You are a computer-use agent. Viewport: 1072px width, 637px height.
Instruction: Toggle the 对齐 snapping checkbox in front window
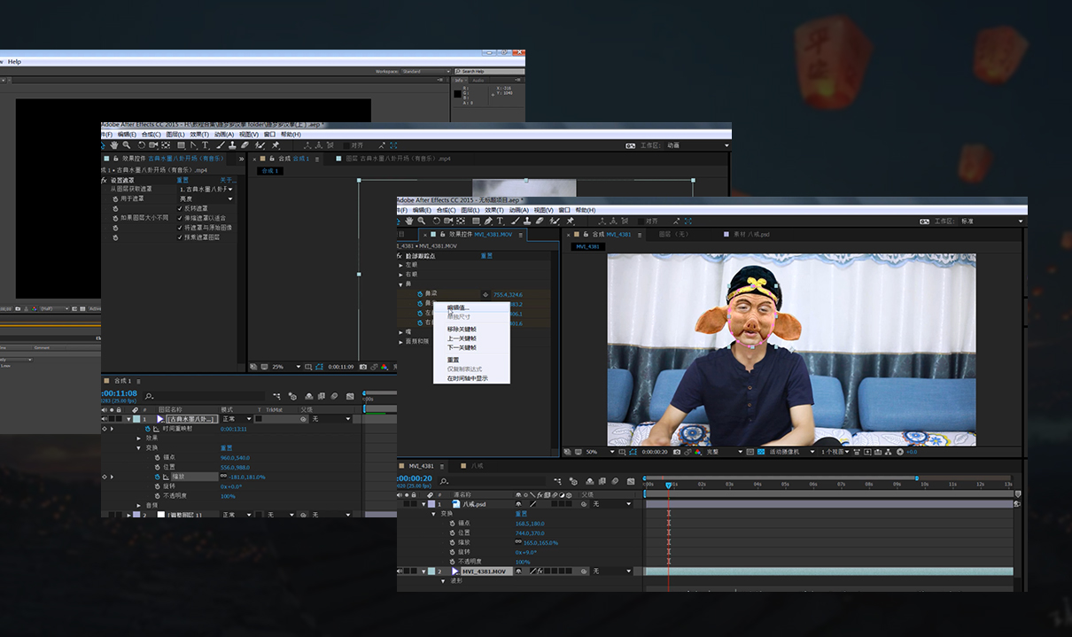640,221
